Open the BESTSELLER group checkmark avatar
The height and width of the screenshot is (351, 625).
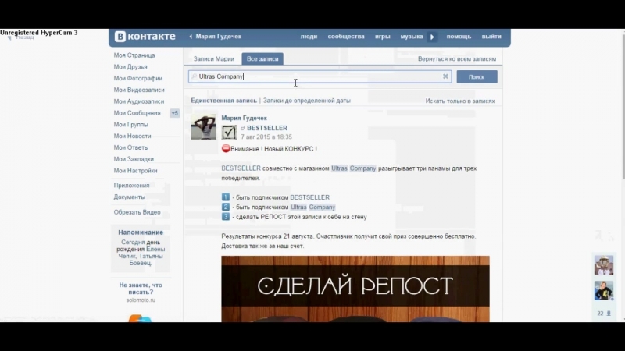(x=229, y=132)
